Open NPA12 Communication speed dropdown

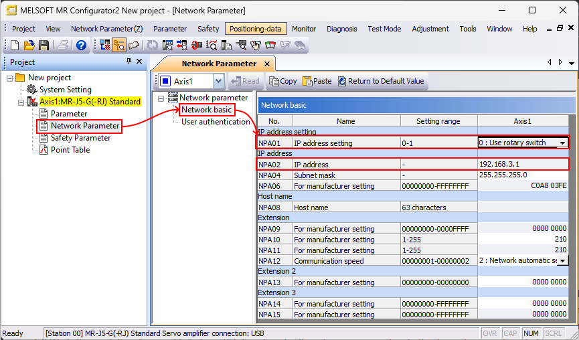click(x=562, y=260)
